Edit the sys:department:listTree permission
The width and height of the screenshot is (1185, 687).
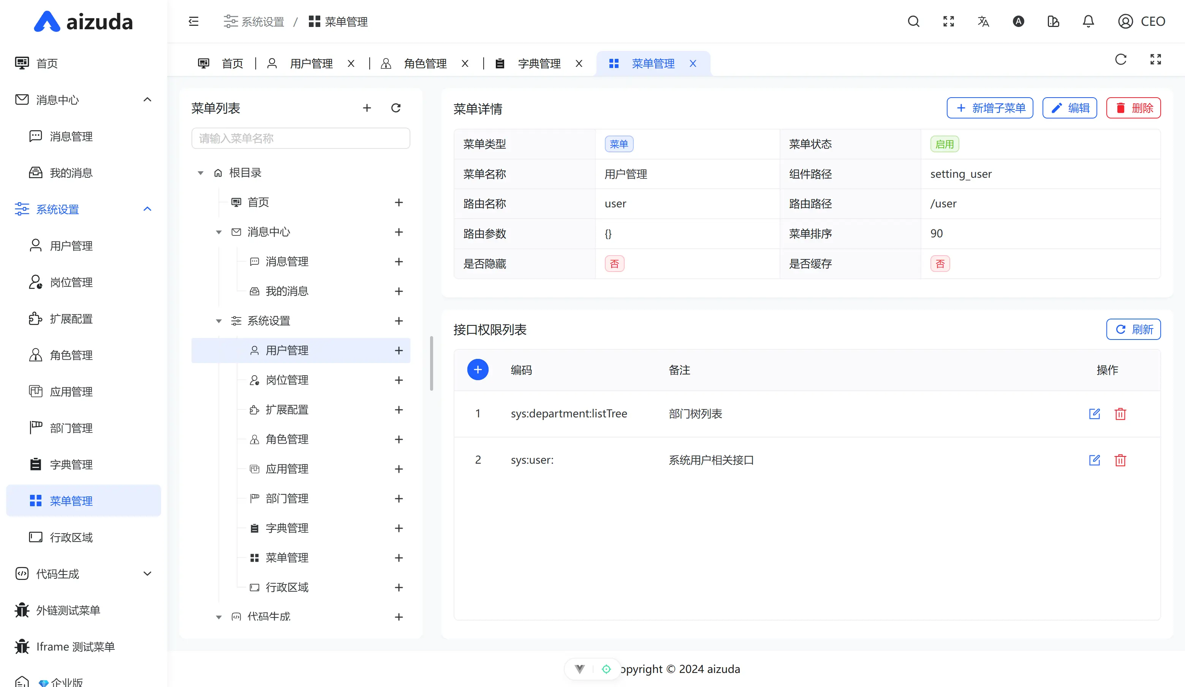point(1094,414)
